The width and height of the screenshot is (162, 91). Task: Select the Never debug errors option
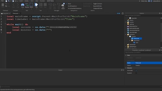(x=69, y=4)
